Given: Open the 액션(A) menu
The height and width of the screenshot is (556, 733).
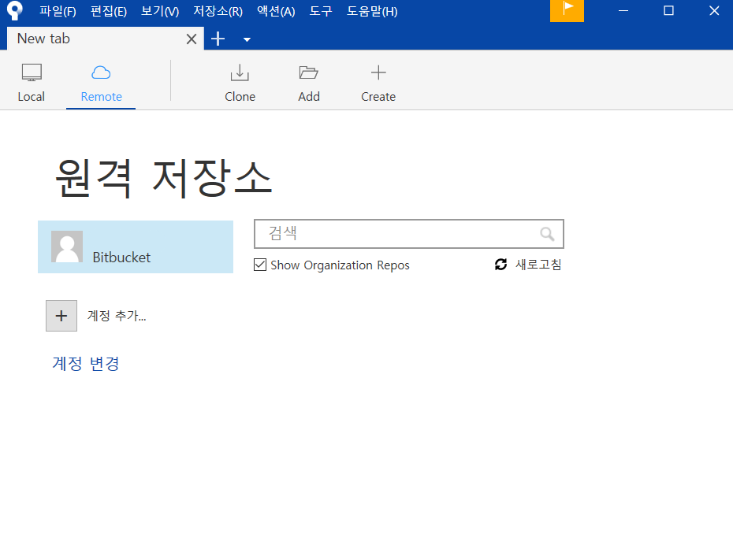Looking at the screenshot, I should pos(276,11).
